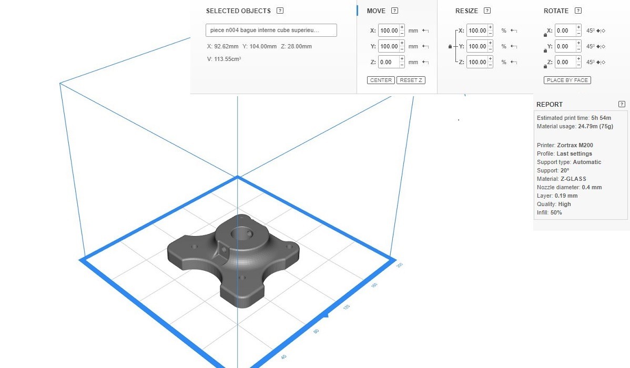Viewport: 630px width, 368px height.
Task: Click reset arrow beside Move Z
Action: point(425,62)
